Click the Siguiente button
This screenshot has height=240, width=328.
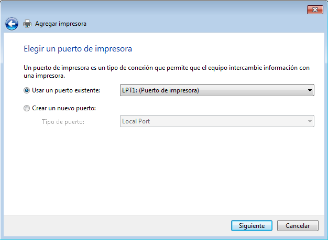252,225
